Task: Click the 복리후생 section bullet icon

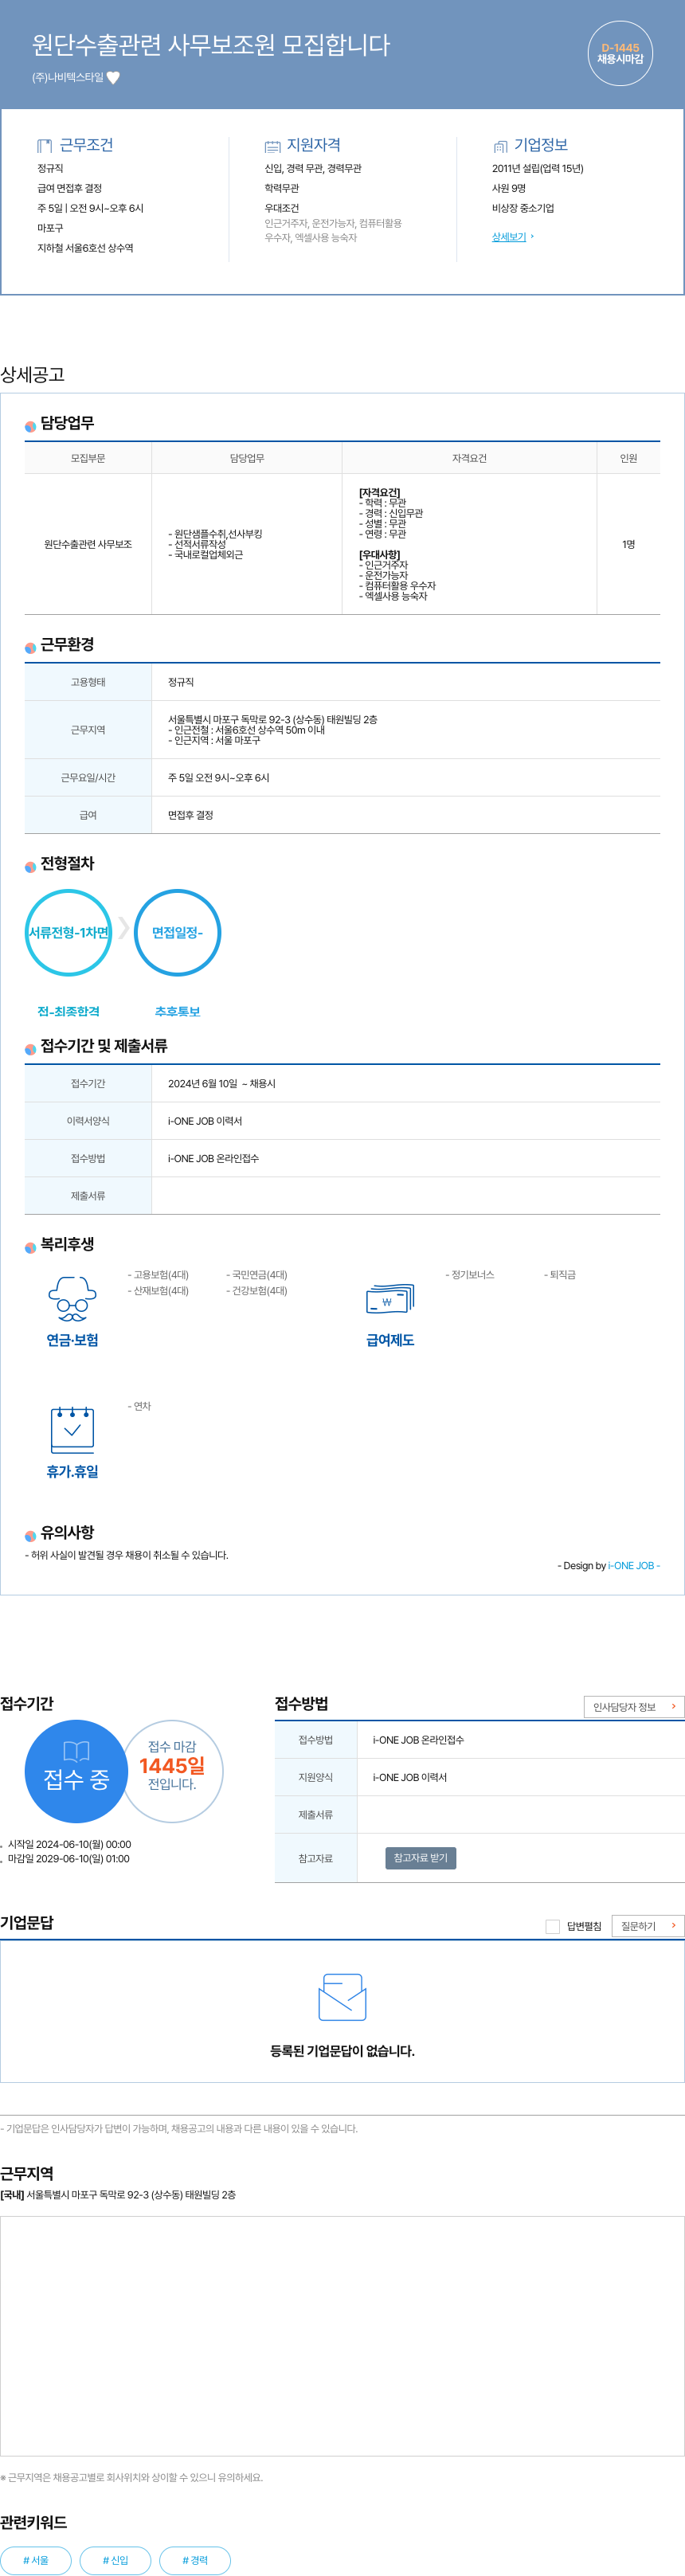Action: pyautogui.click(x=30, y=1247)
